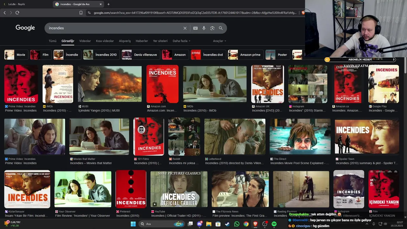Open OBS Studio from the taskbar
Image resolution: width=407 pixels, height=229 pixels.
click(x=265, y=224)
